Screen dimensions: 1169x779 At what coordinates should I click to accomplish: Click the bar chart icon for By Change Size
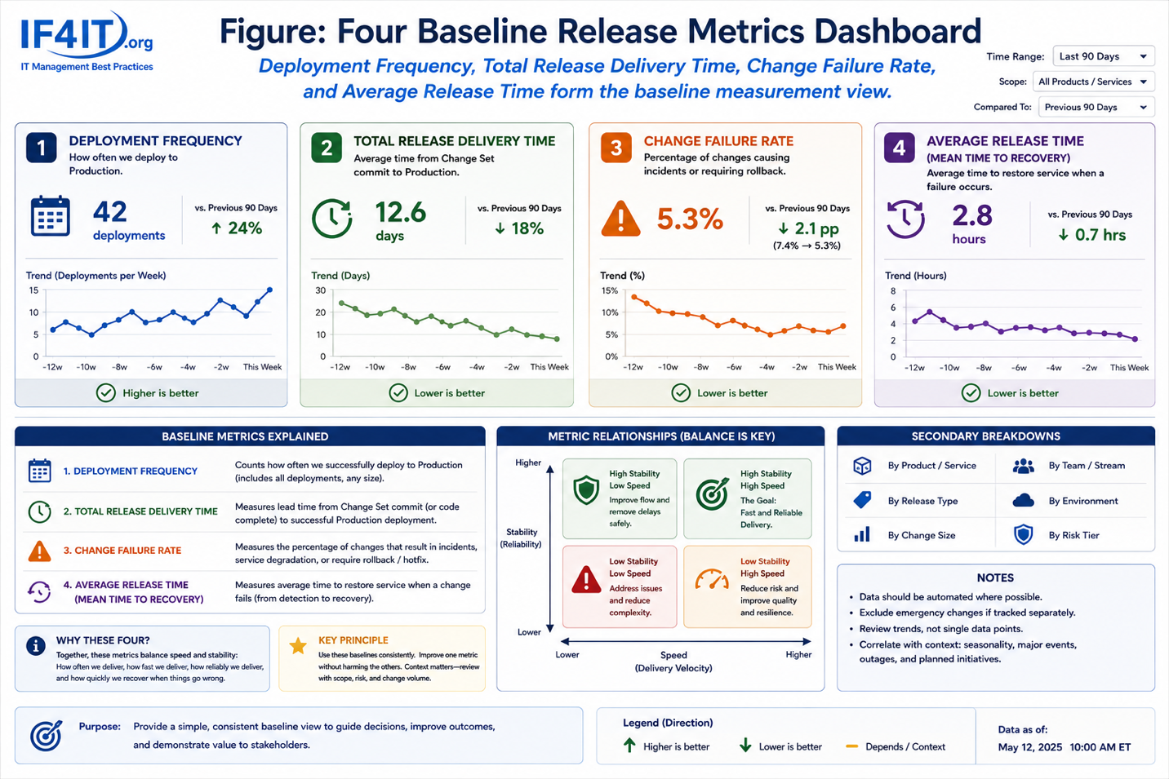pos(862,535)
